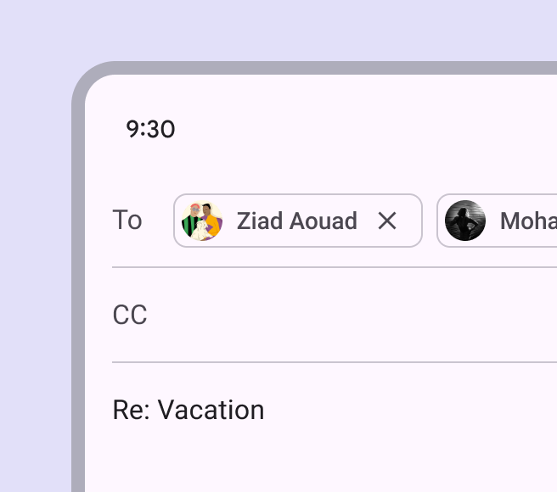Click the gap between the two recipient chips
The height and width of the screenshot is (492, 557).
click(x=430, y=221)
